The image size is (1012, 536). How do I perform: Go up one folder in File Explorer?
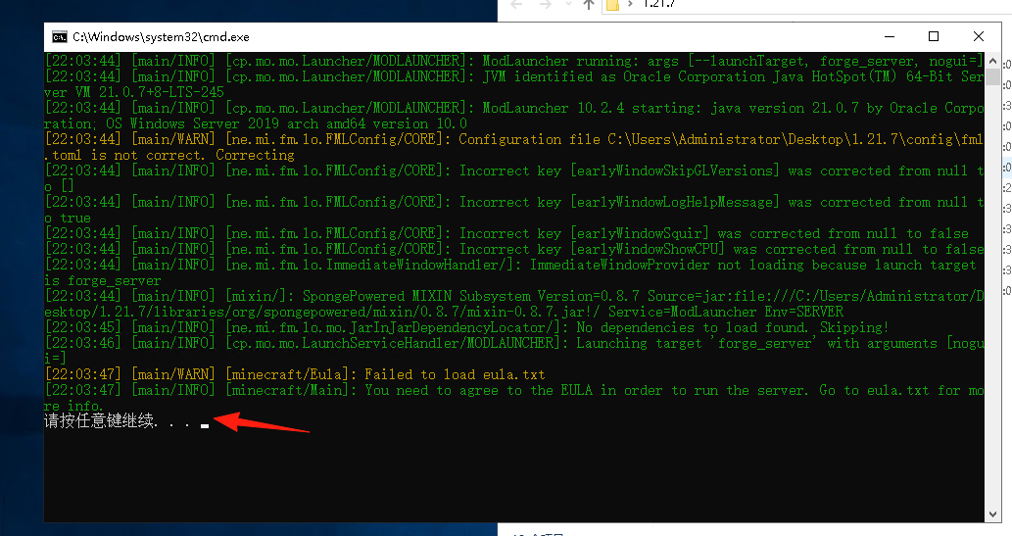[x=588, y=5]
